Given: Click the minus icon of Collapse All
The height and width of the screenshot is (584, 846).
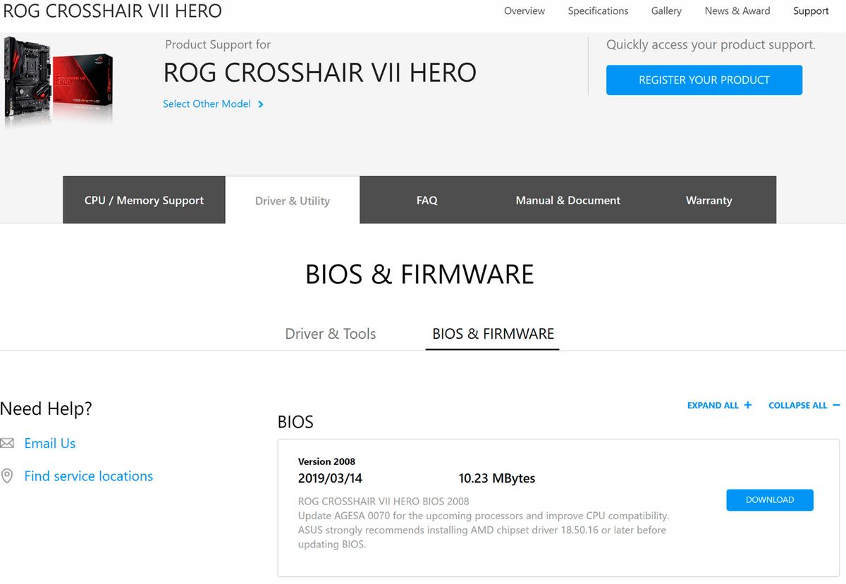Looking at the screenshot, I should tap(836, 405).
